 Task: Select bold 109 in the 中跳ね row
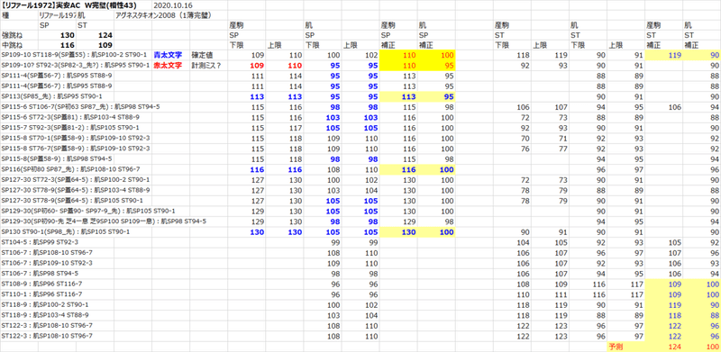105,45
